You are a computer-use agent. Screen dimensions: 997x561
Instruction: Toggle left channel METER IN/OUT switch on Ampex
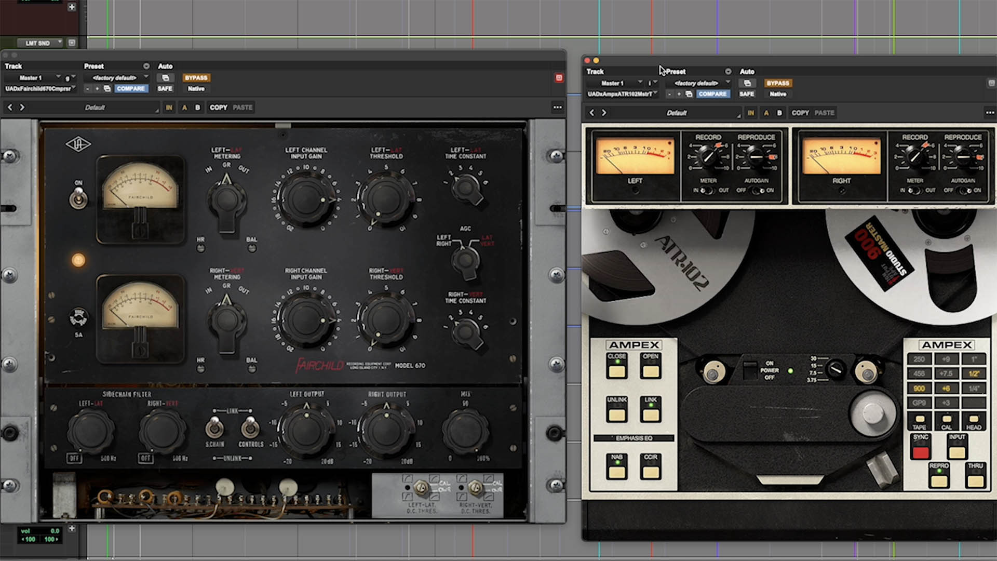pyautogui.click(x=707, y=190)
